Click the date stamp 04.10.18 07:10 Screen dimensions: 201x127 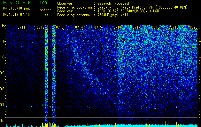[x=16, y=15]
